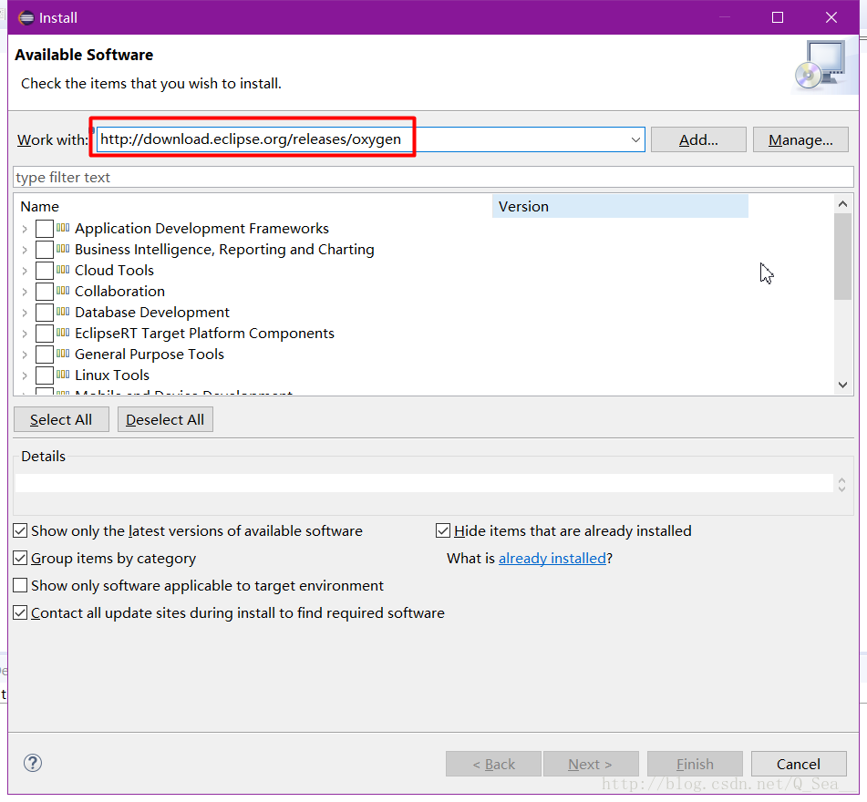The height and width of the screenshot is (802, 867).
Task: Expand the General Purpose Tools category
Action: click(x=25, y=355)
